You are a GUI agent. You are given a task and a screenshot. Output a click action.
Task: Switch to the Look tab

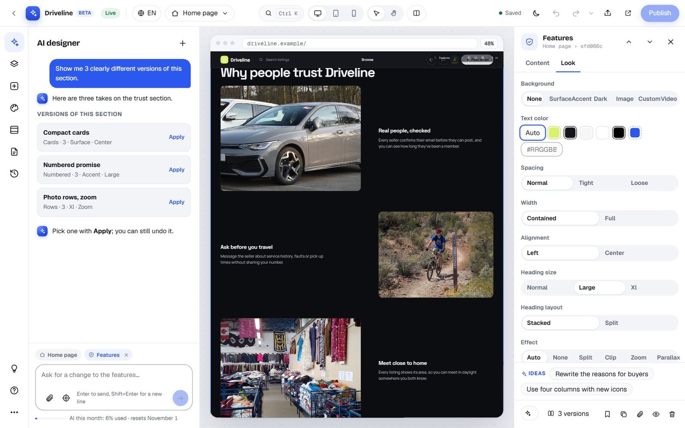[x=568, y=63]
